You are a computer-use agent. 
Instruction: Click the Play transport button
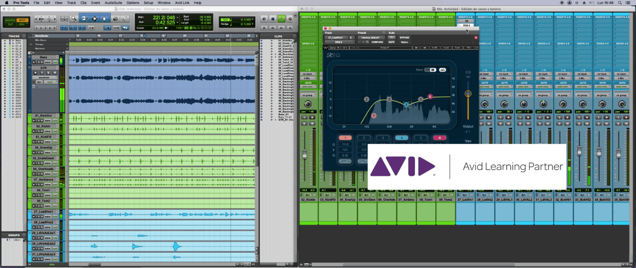(280, 19)
